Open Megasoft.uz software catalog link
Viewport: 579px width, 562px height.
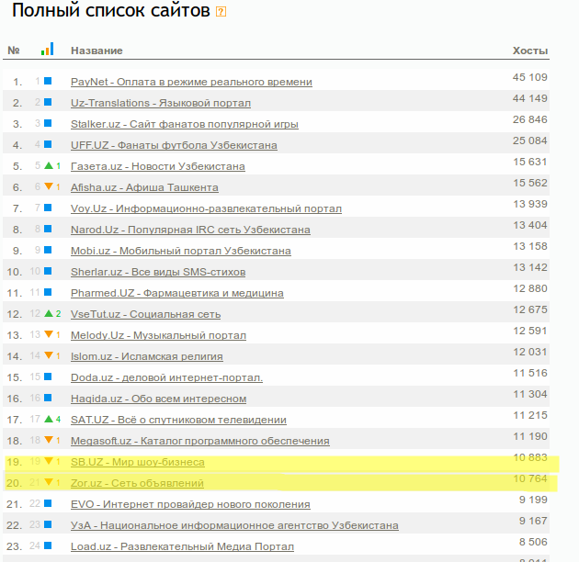click(x=199, y=441)
